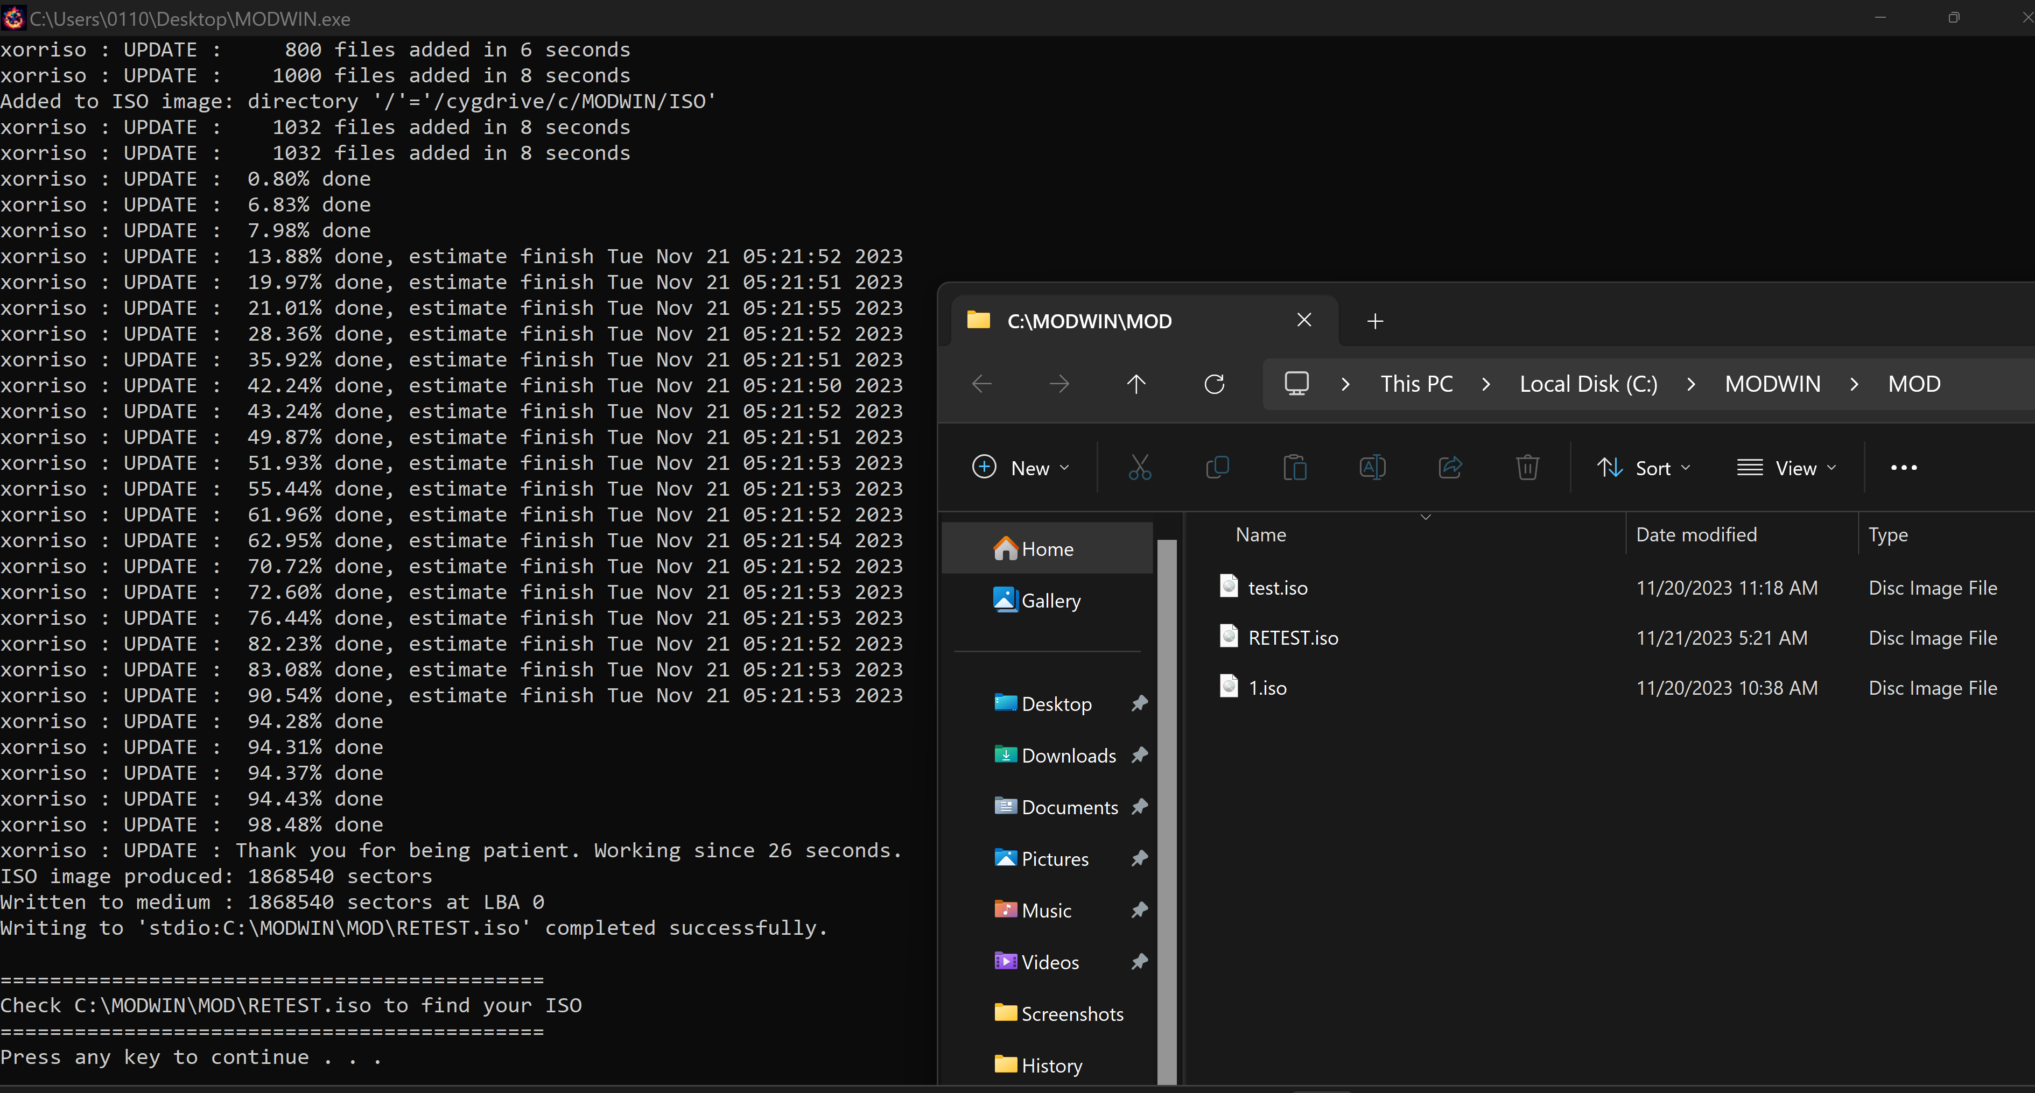Click This PC in the address bar
Viewport: 2035px width, 1093px height.
[x=1416, y=384]
